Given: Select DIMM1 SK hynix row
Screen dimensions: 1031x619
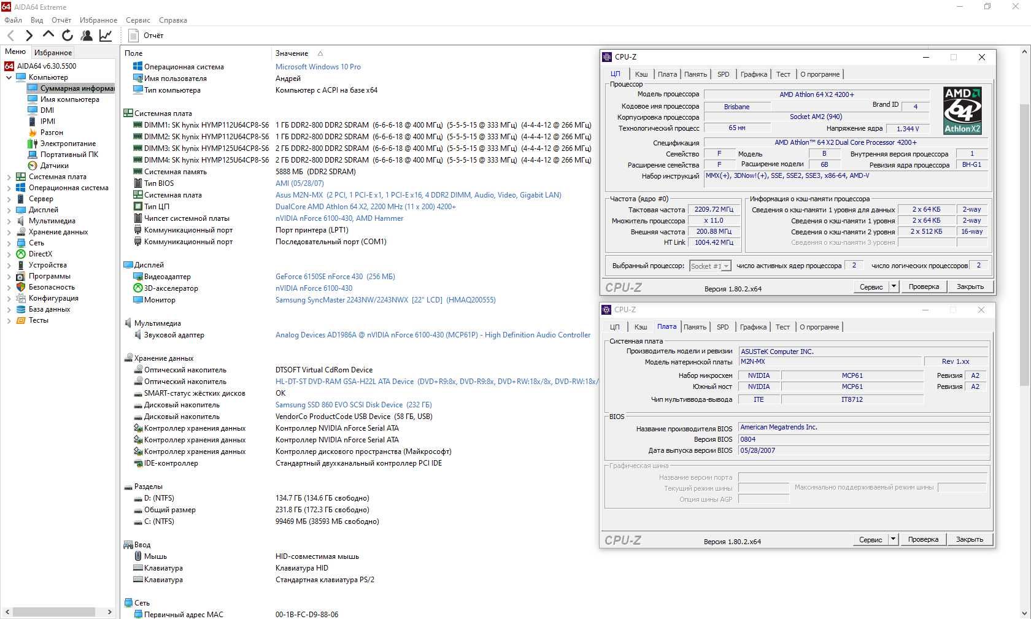Looking at the screenshot, I should pos(362,125).
